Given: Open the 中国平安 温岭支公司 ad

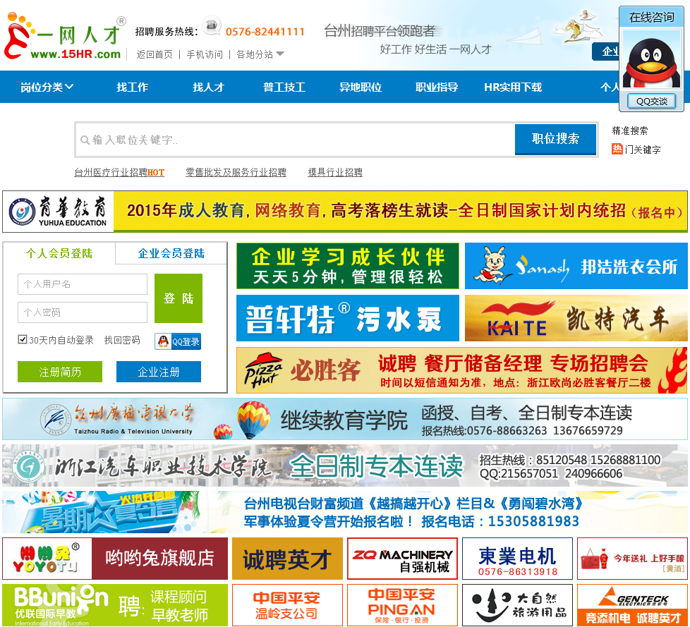Looking at the screenshot, I should (287, 605).
